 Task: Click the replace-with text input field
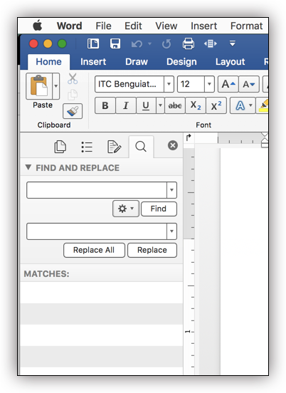pyautogui.click(x=97, y=231)
